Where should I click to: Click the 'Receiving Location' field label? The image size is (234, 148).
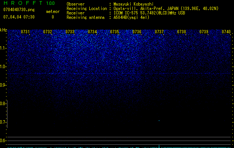coord(87,9)
